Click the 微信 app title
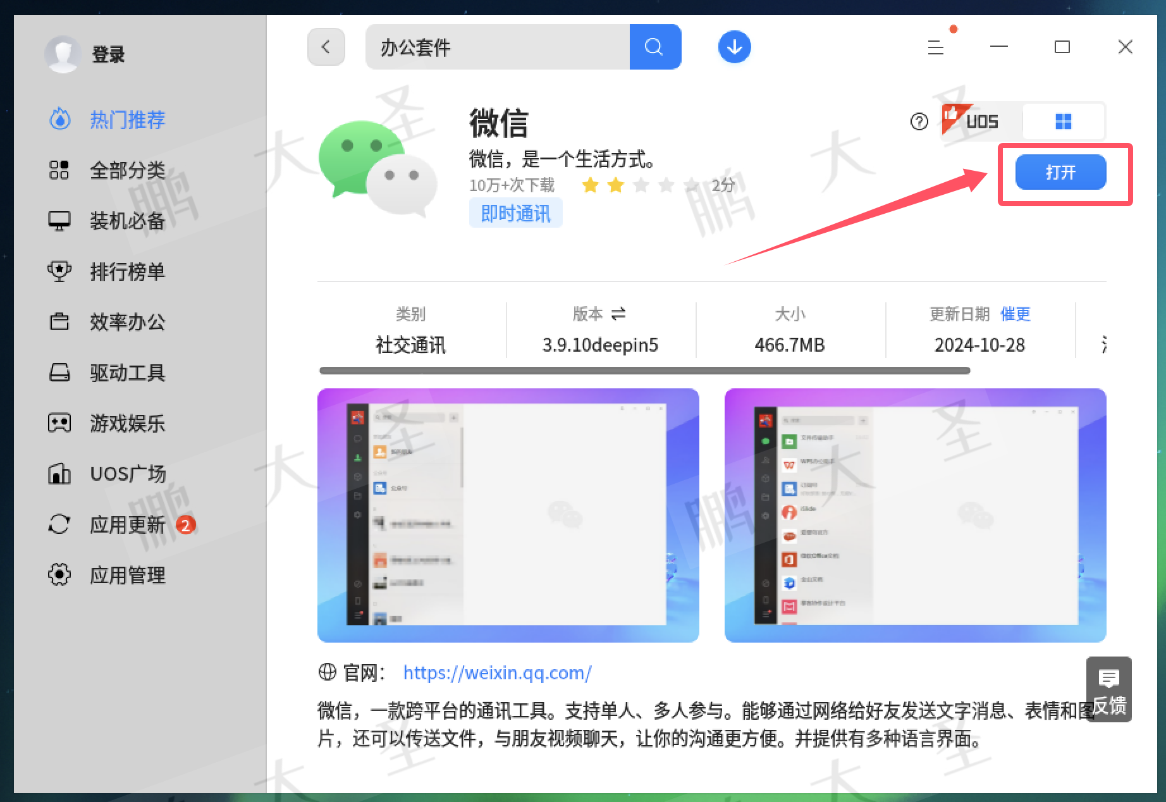Screen dimensions: 1166x802 click(x=498, y=123)
